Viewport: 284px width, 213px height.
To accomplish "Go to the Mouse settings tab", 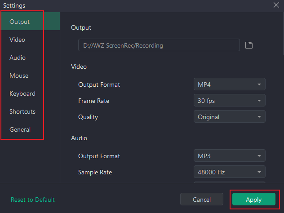I will [19, 75].
